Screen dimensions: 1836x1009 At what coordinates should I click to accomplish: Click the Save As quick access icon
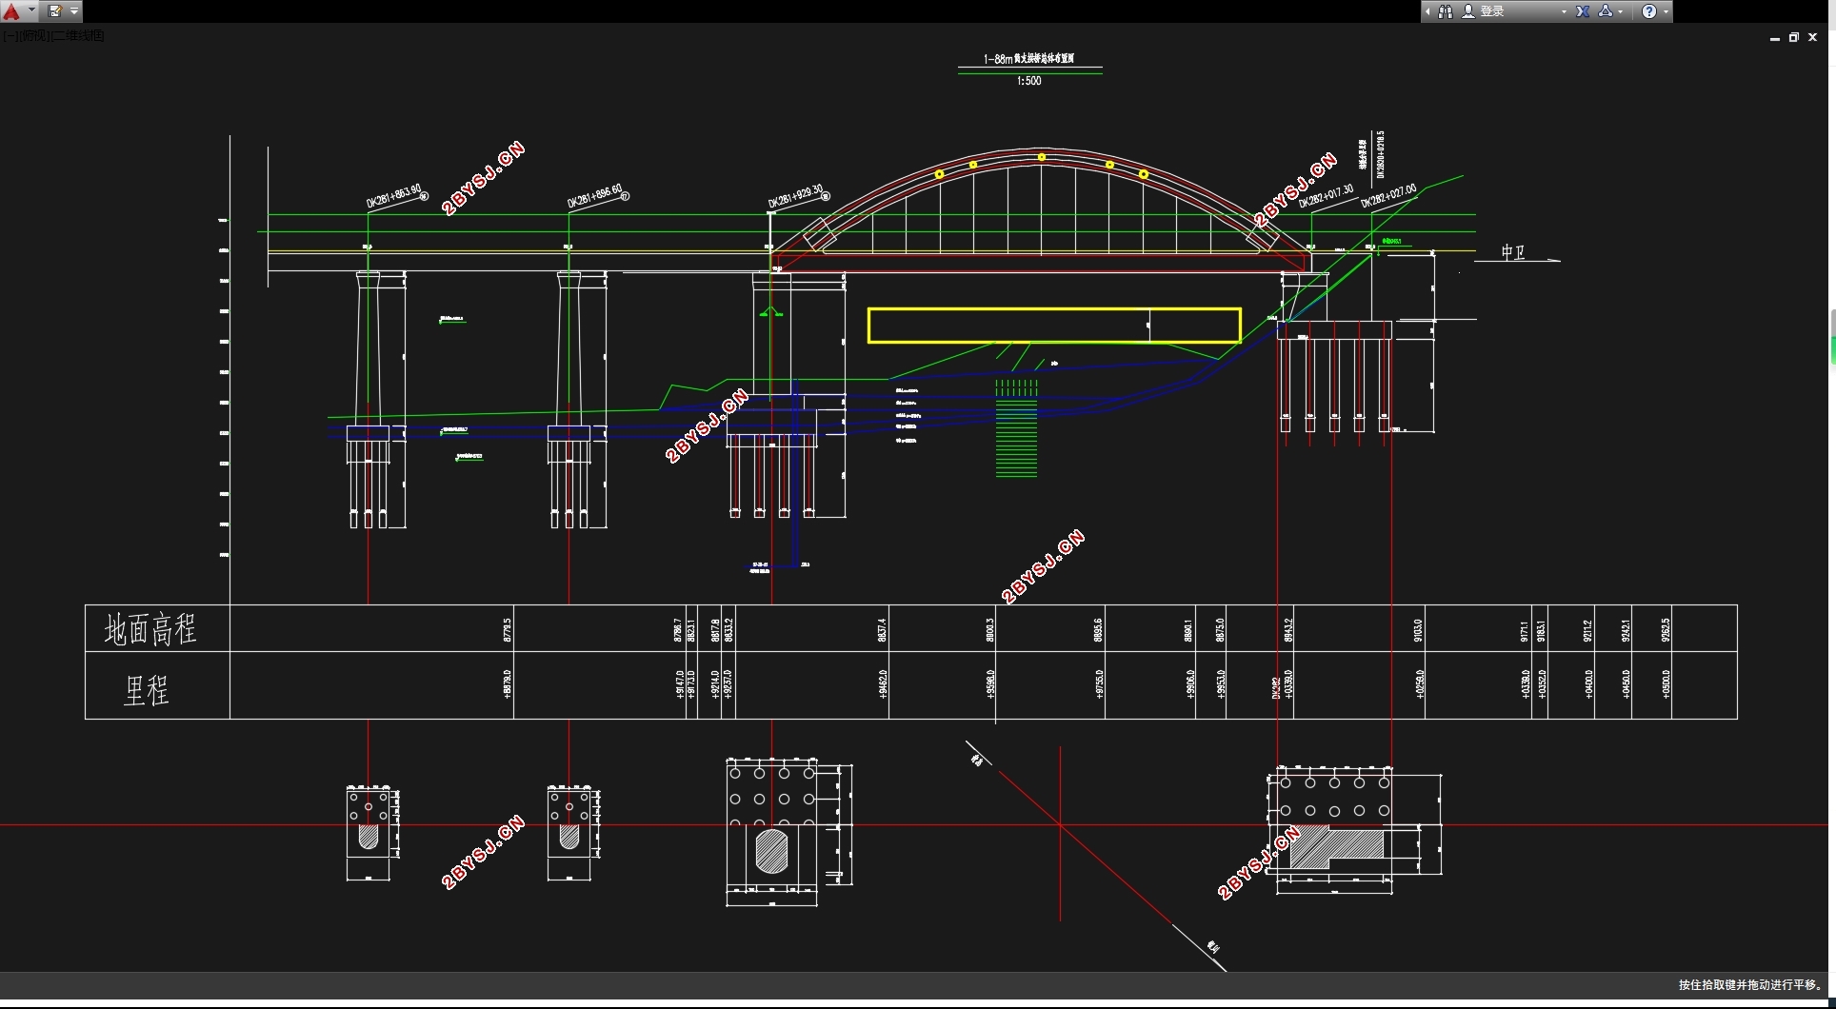(55, 11)
